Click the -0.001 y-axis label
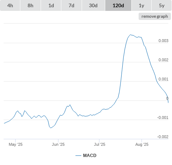The image size is (172, 165). pos(163,117)
